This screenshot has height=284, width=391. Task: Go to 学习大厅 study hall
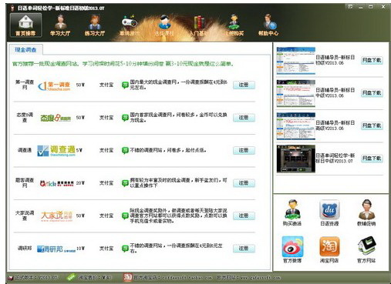[60, 25]
